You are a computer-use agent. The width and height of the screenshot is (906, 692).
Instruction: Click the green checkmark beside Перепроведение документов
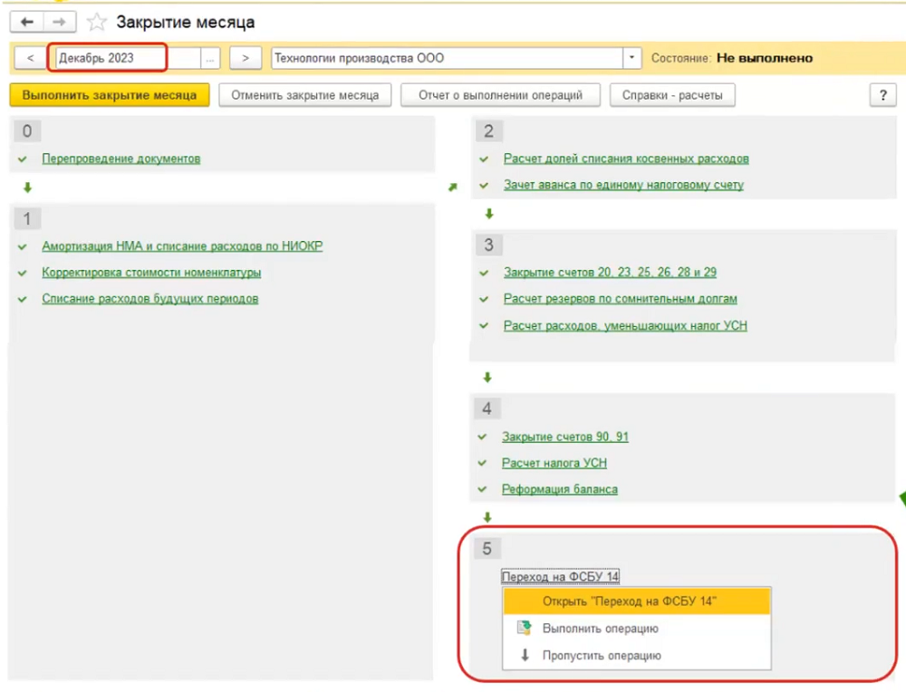click(23, 159)
